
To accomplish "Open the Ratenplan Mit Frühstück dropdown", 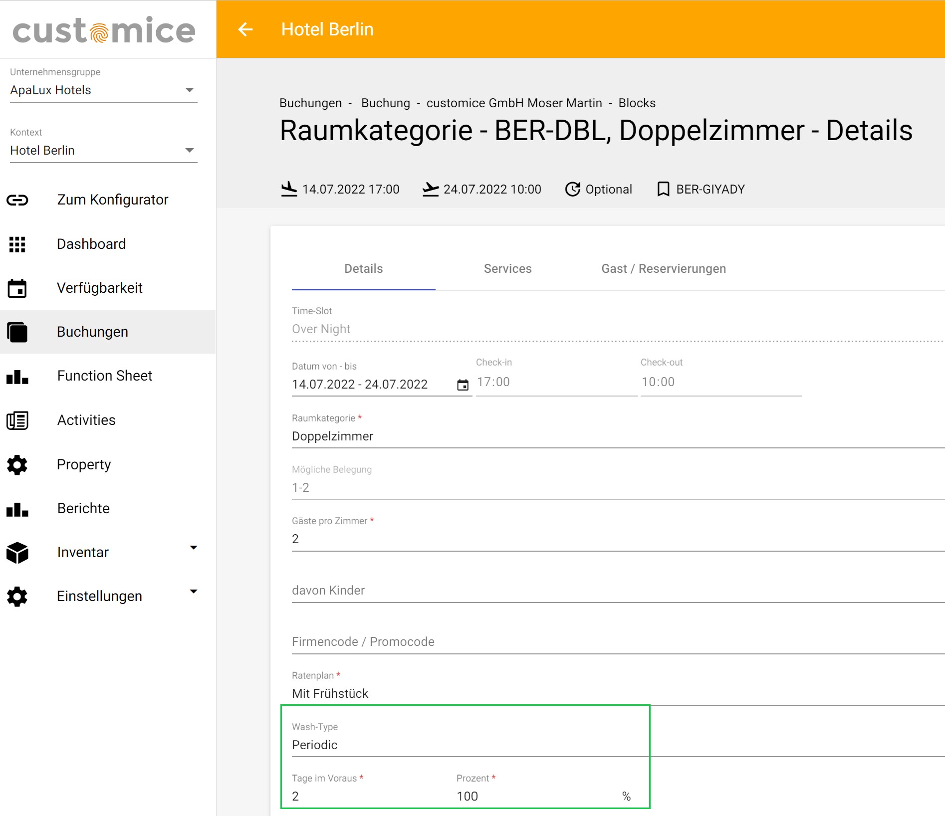I will (618, 694).
